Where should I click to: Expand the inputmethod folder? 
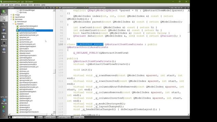click(x=11, y=17)
